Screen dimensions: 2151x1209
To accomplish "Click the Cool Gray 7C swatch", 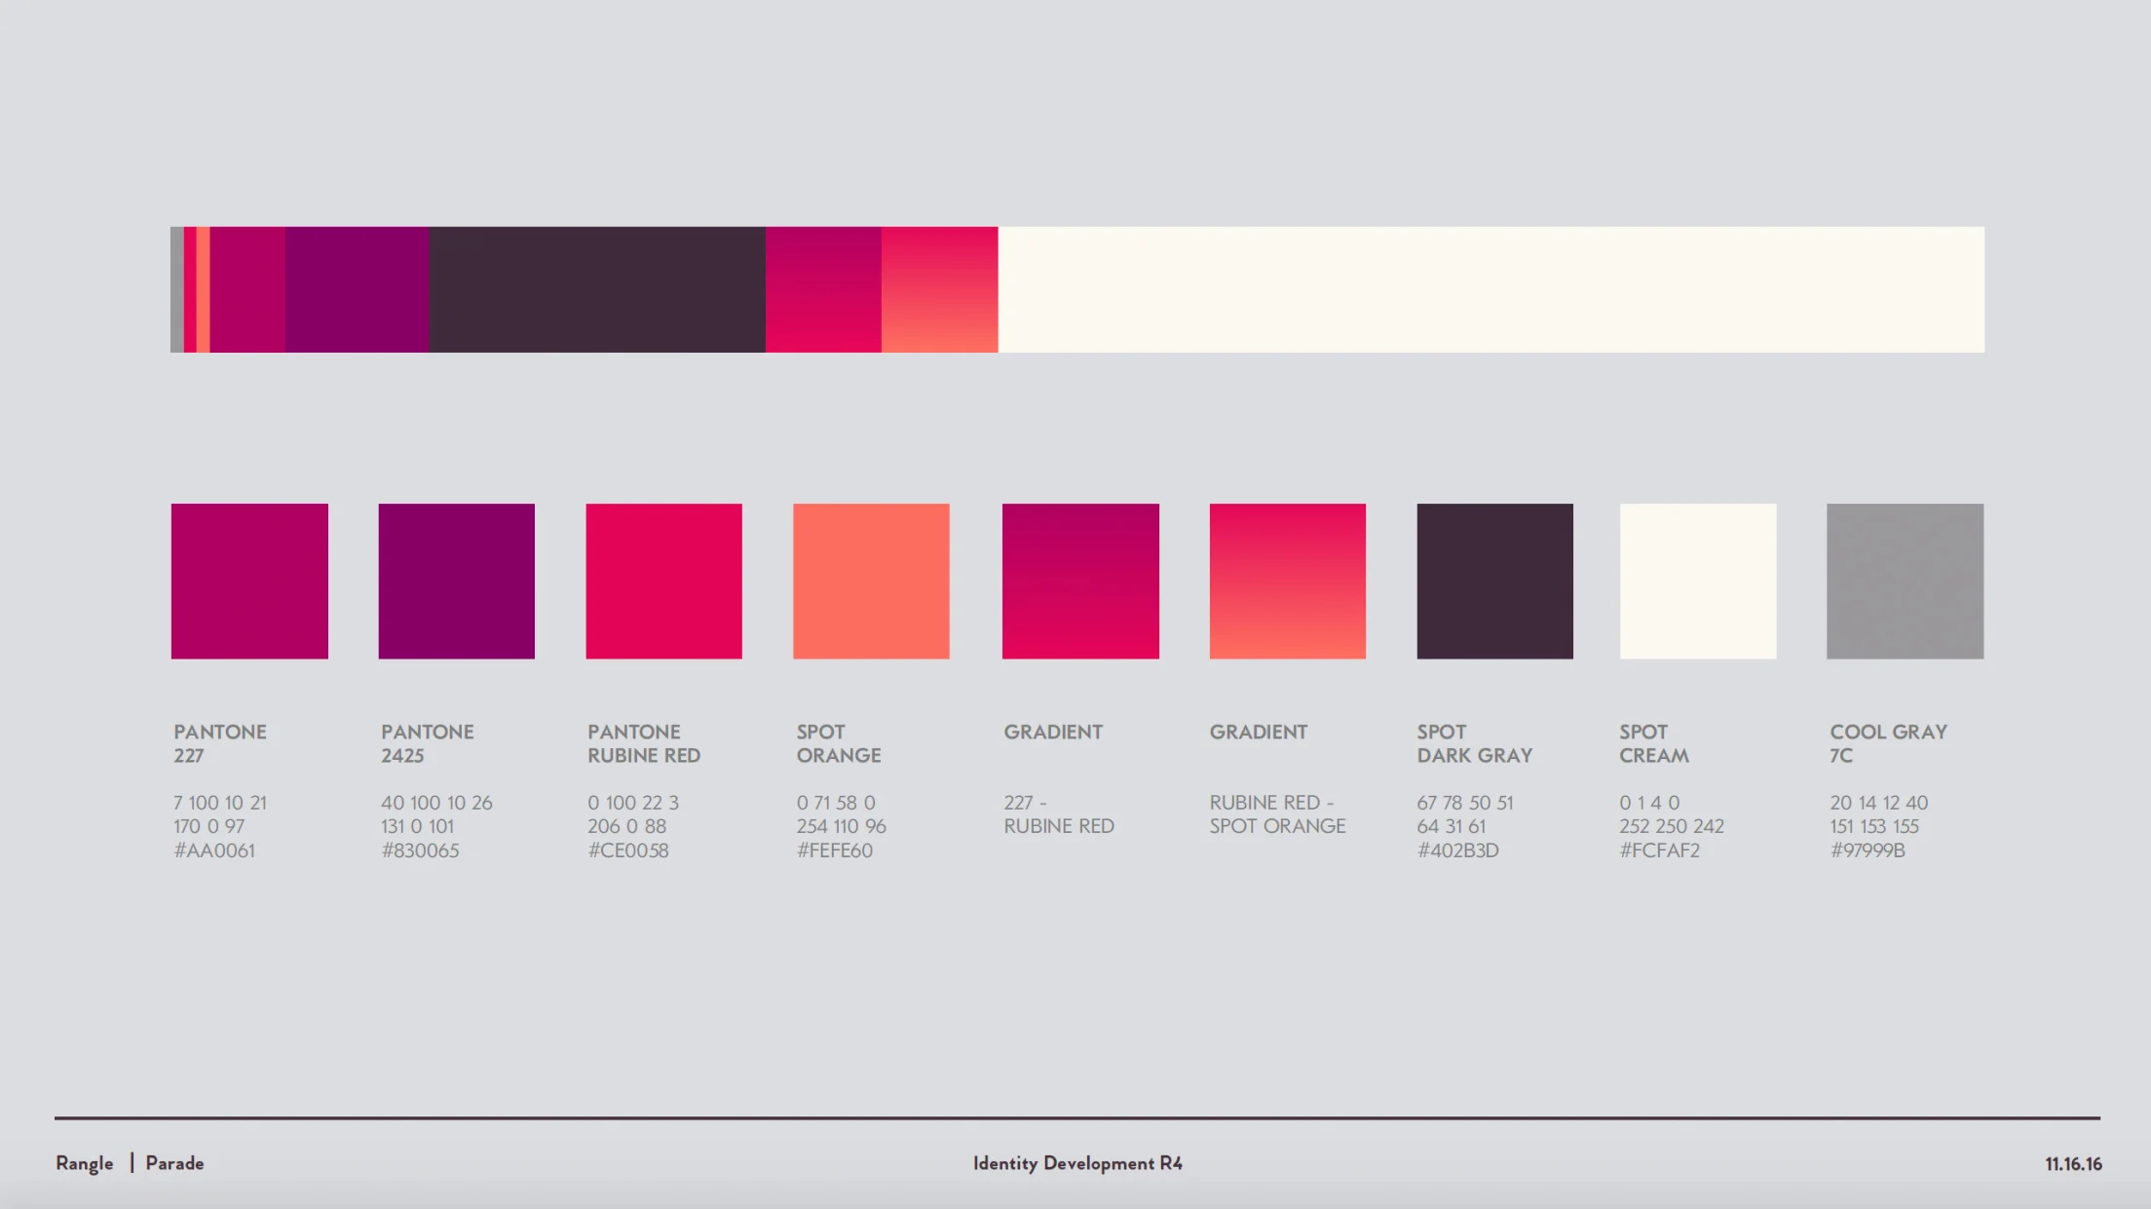I will (x=1906, y=581).
